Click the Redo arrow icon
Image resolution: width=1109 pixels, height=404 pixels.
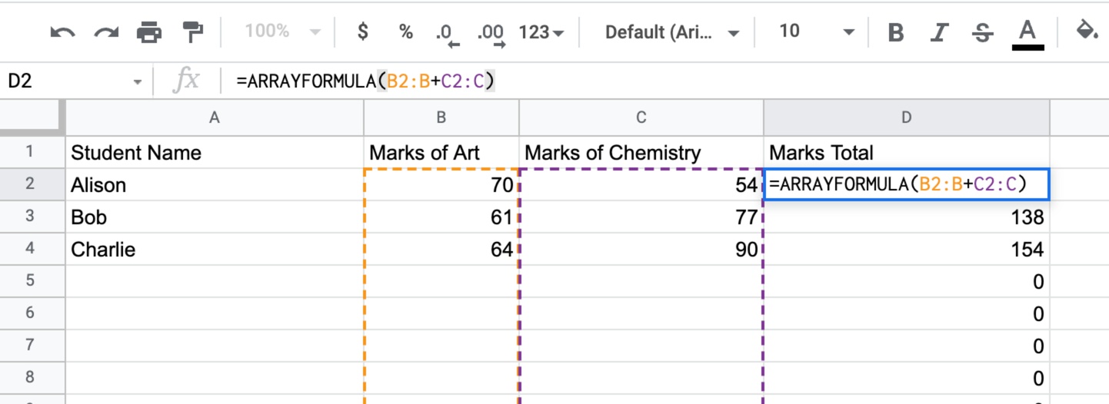point(106,32)
